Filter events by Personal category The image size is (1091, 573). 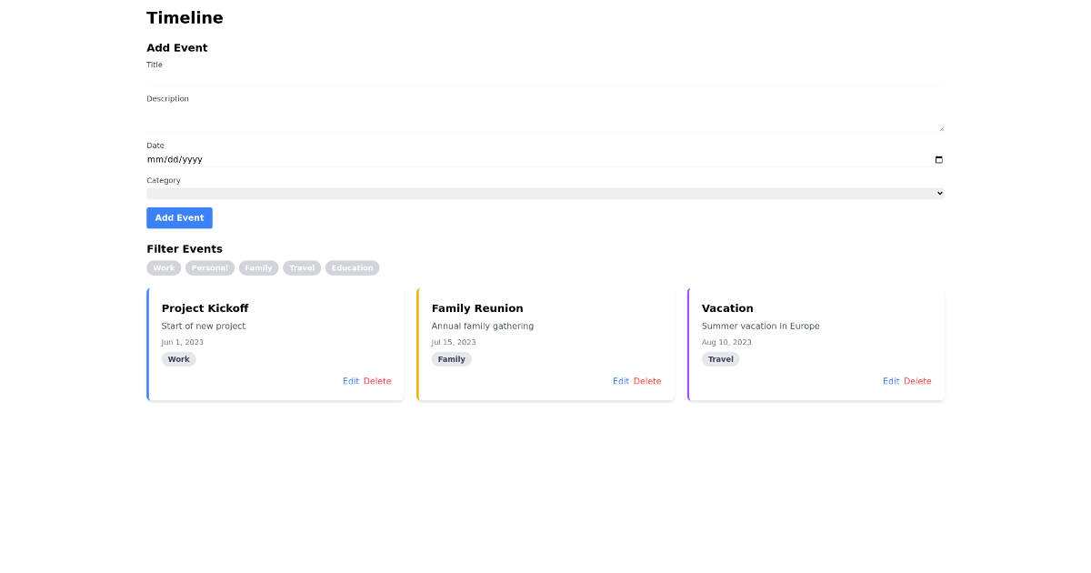[210, 267]
